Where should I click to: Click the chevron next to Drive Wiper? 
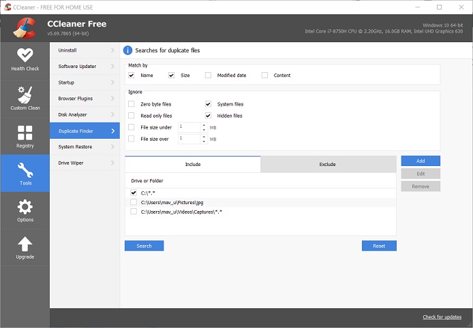(113, 163)
